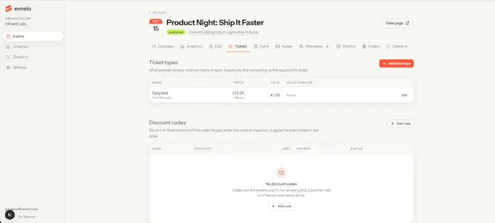
Task: Click the published status badge
Action: (x=176, y=32)
